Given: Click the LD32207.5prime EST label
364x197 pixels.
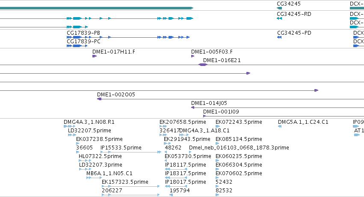Looking at the screenshot, I should click(89, 131).
